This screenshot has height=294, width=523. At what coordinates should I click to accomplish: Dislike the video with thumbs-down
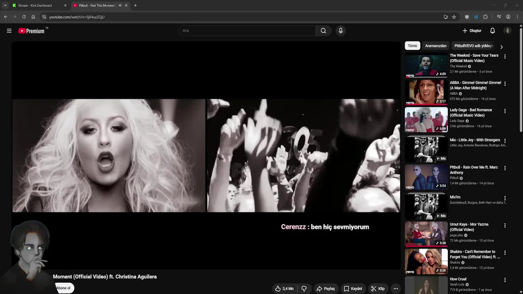pyautogui.click(x=304, y=289)
